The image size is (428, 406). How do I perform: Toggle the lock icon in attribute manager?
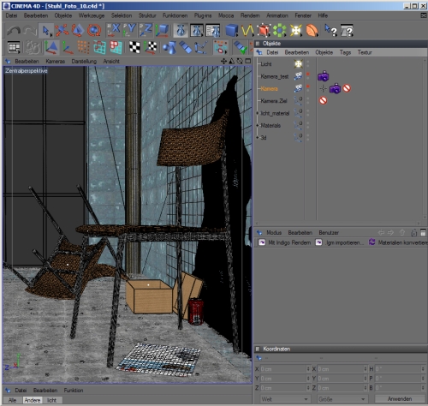[x=413, y=233]
